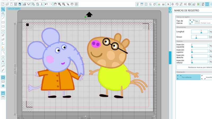Select the Knife tool in left toolbar

3,70
